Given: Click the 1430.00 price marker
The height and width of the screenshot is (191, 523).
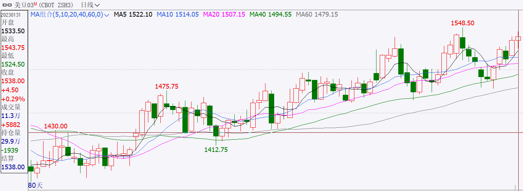Looking at the screenshot, I should 55,126.
